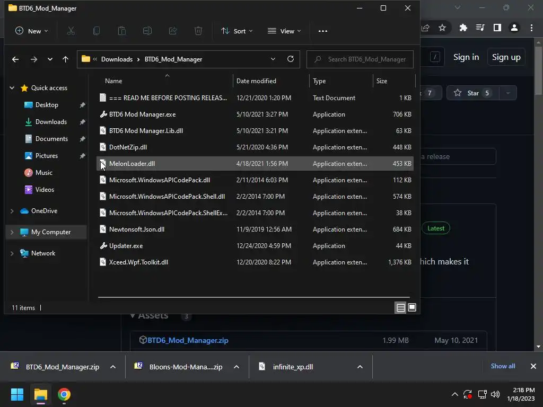Click Downloads in the address breadcrumb
This screenshot has width=543, height=407.
117,59
